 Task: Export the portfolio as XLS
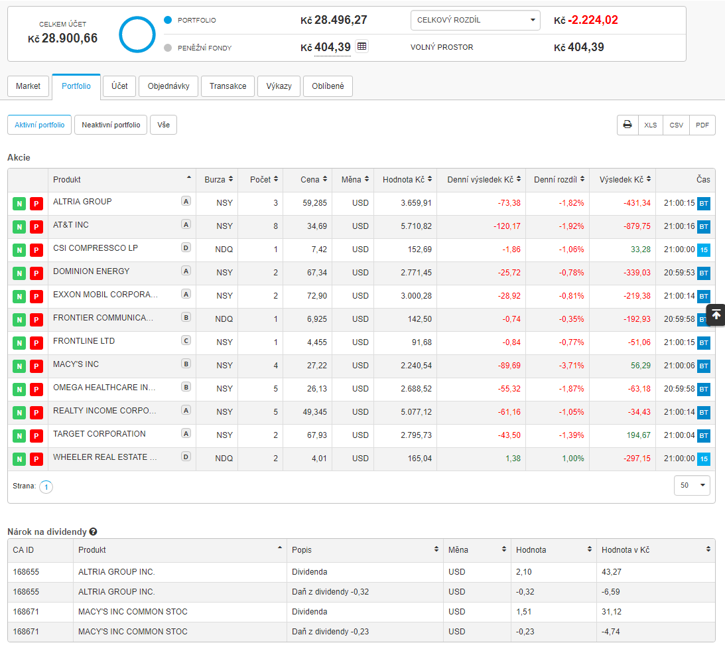pos(650,125)
